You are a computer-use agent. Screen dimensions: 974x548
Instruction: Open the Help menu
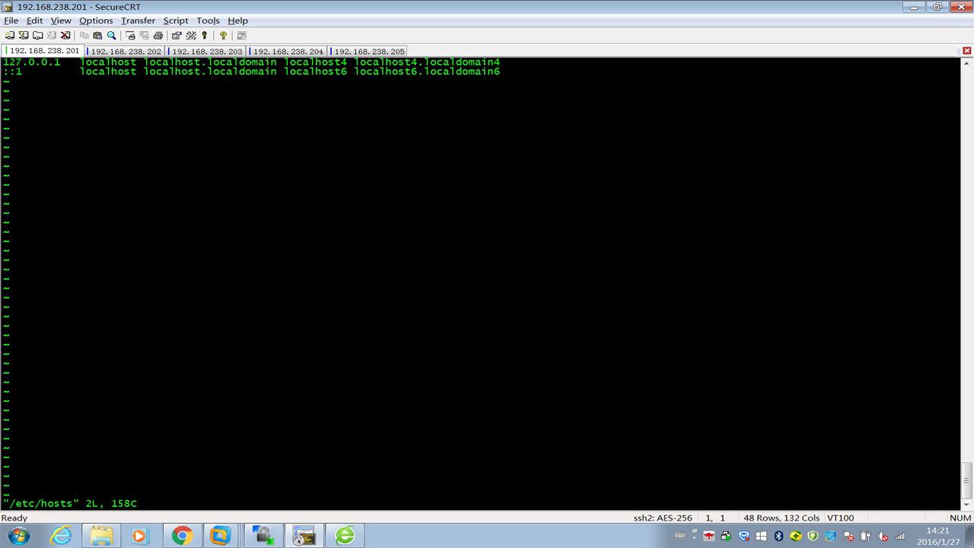(238, 21)
